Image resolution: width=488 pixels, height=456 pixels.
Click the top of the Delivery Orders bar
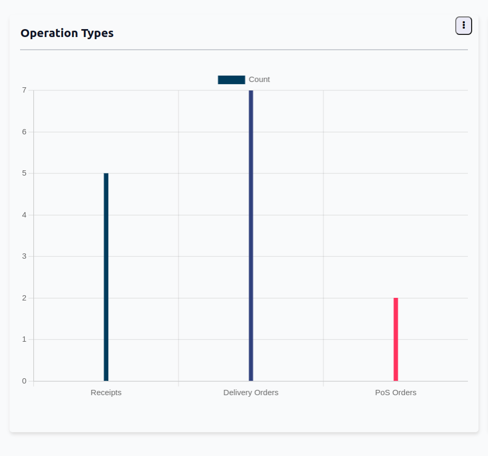(251, 92)
